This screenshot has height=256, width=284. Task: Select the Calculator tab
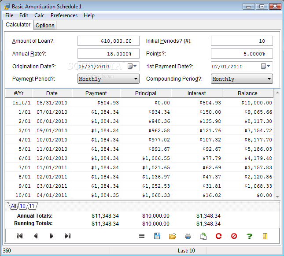coord(18,25)
